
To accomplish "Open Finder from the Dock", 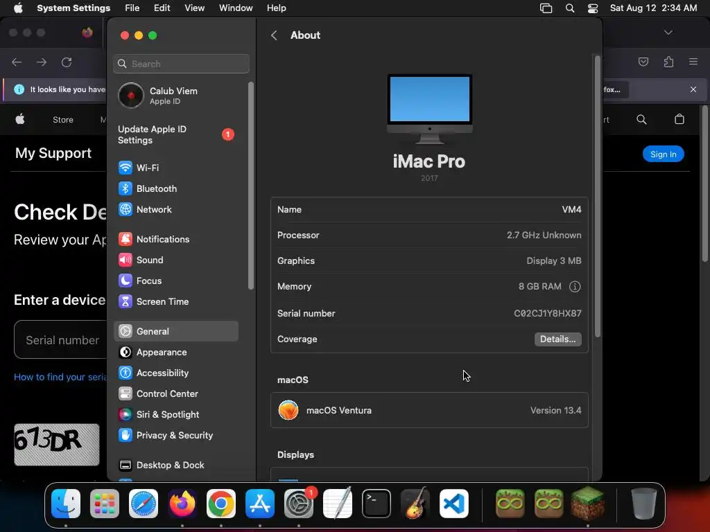I will (66, 504).
